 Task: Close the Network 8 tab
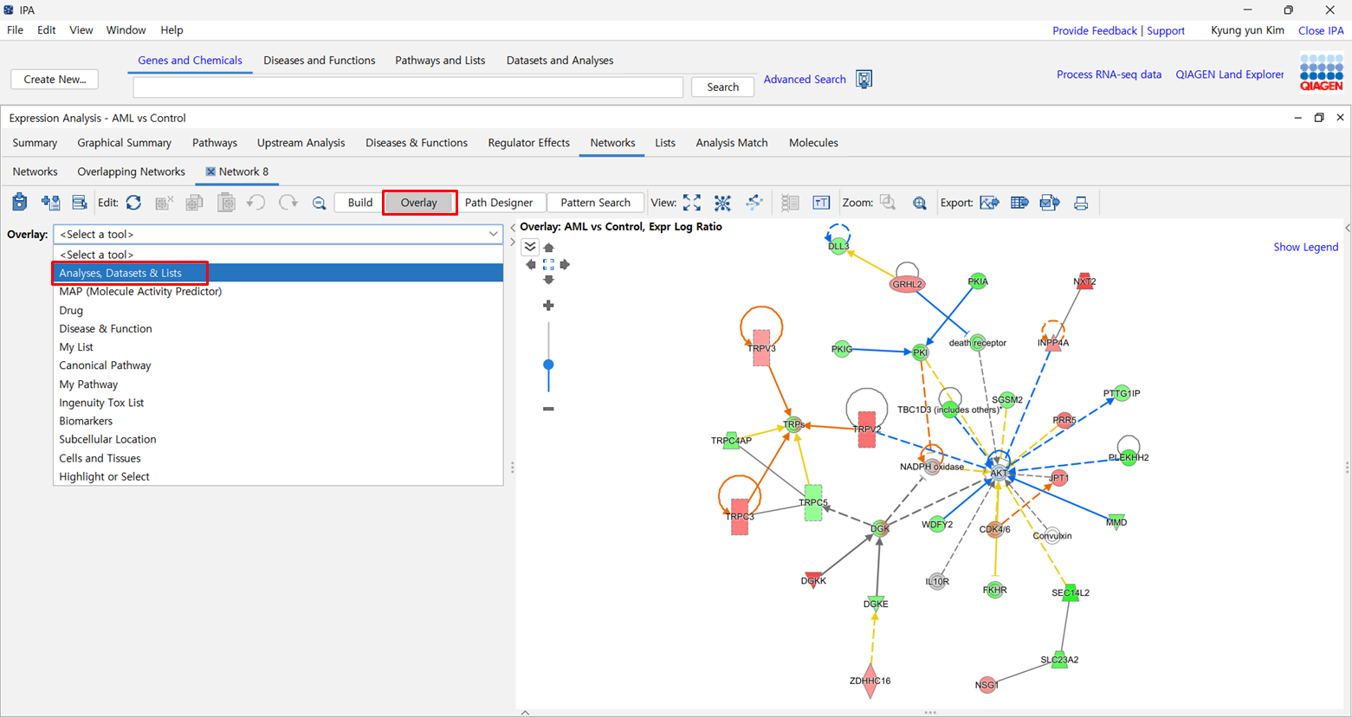click(210, 171)
